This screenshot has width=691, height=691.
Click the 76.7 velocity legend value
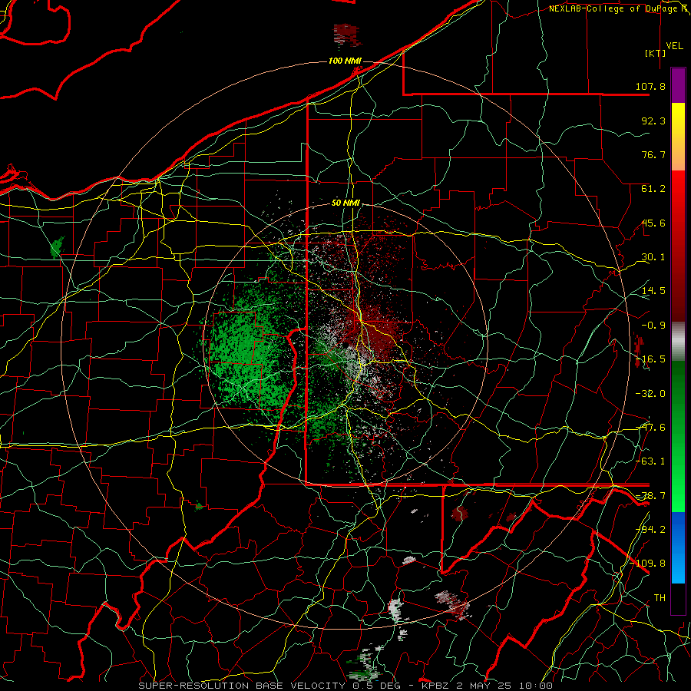pos(653,154)
